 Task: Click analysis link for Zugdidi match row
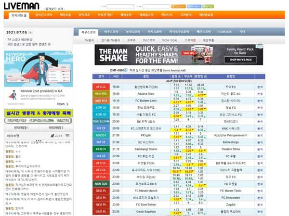[260, 205]
